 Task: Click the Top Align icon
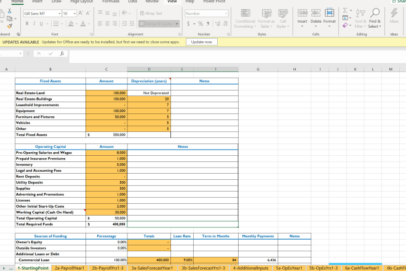coord(100,13)
